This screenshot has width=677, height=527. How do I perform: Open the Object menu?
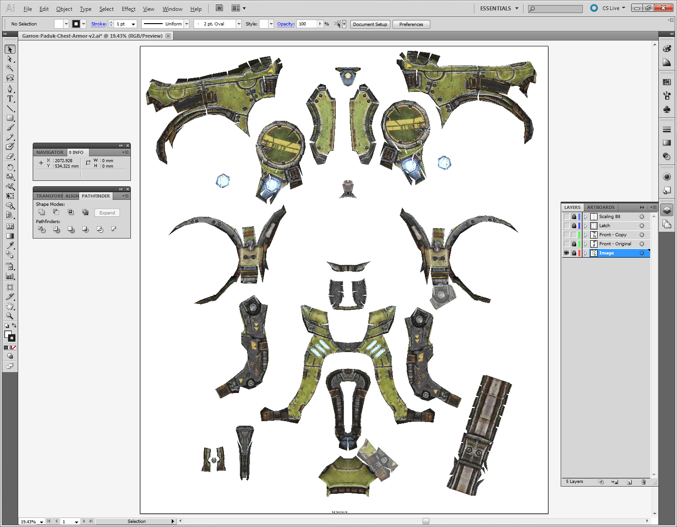(x=64, y=9)
